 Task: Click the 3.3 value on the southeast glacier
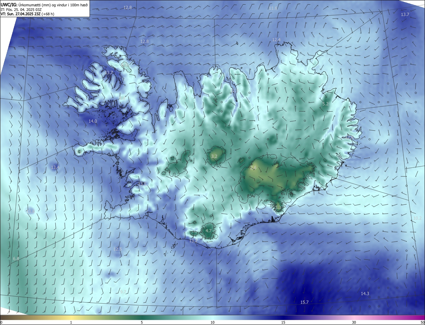[x=278, y=208]
